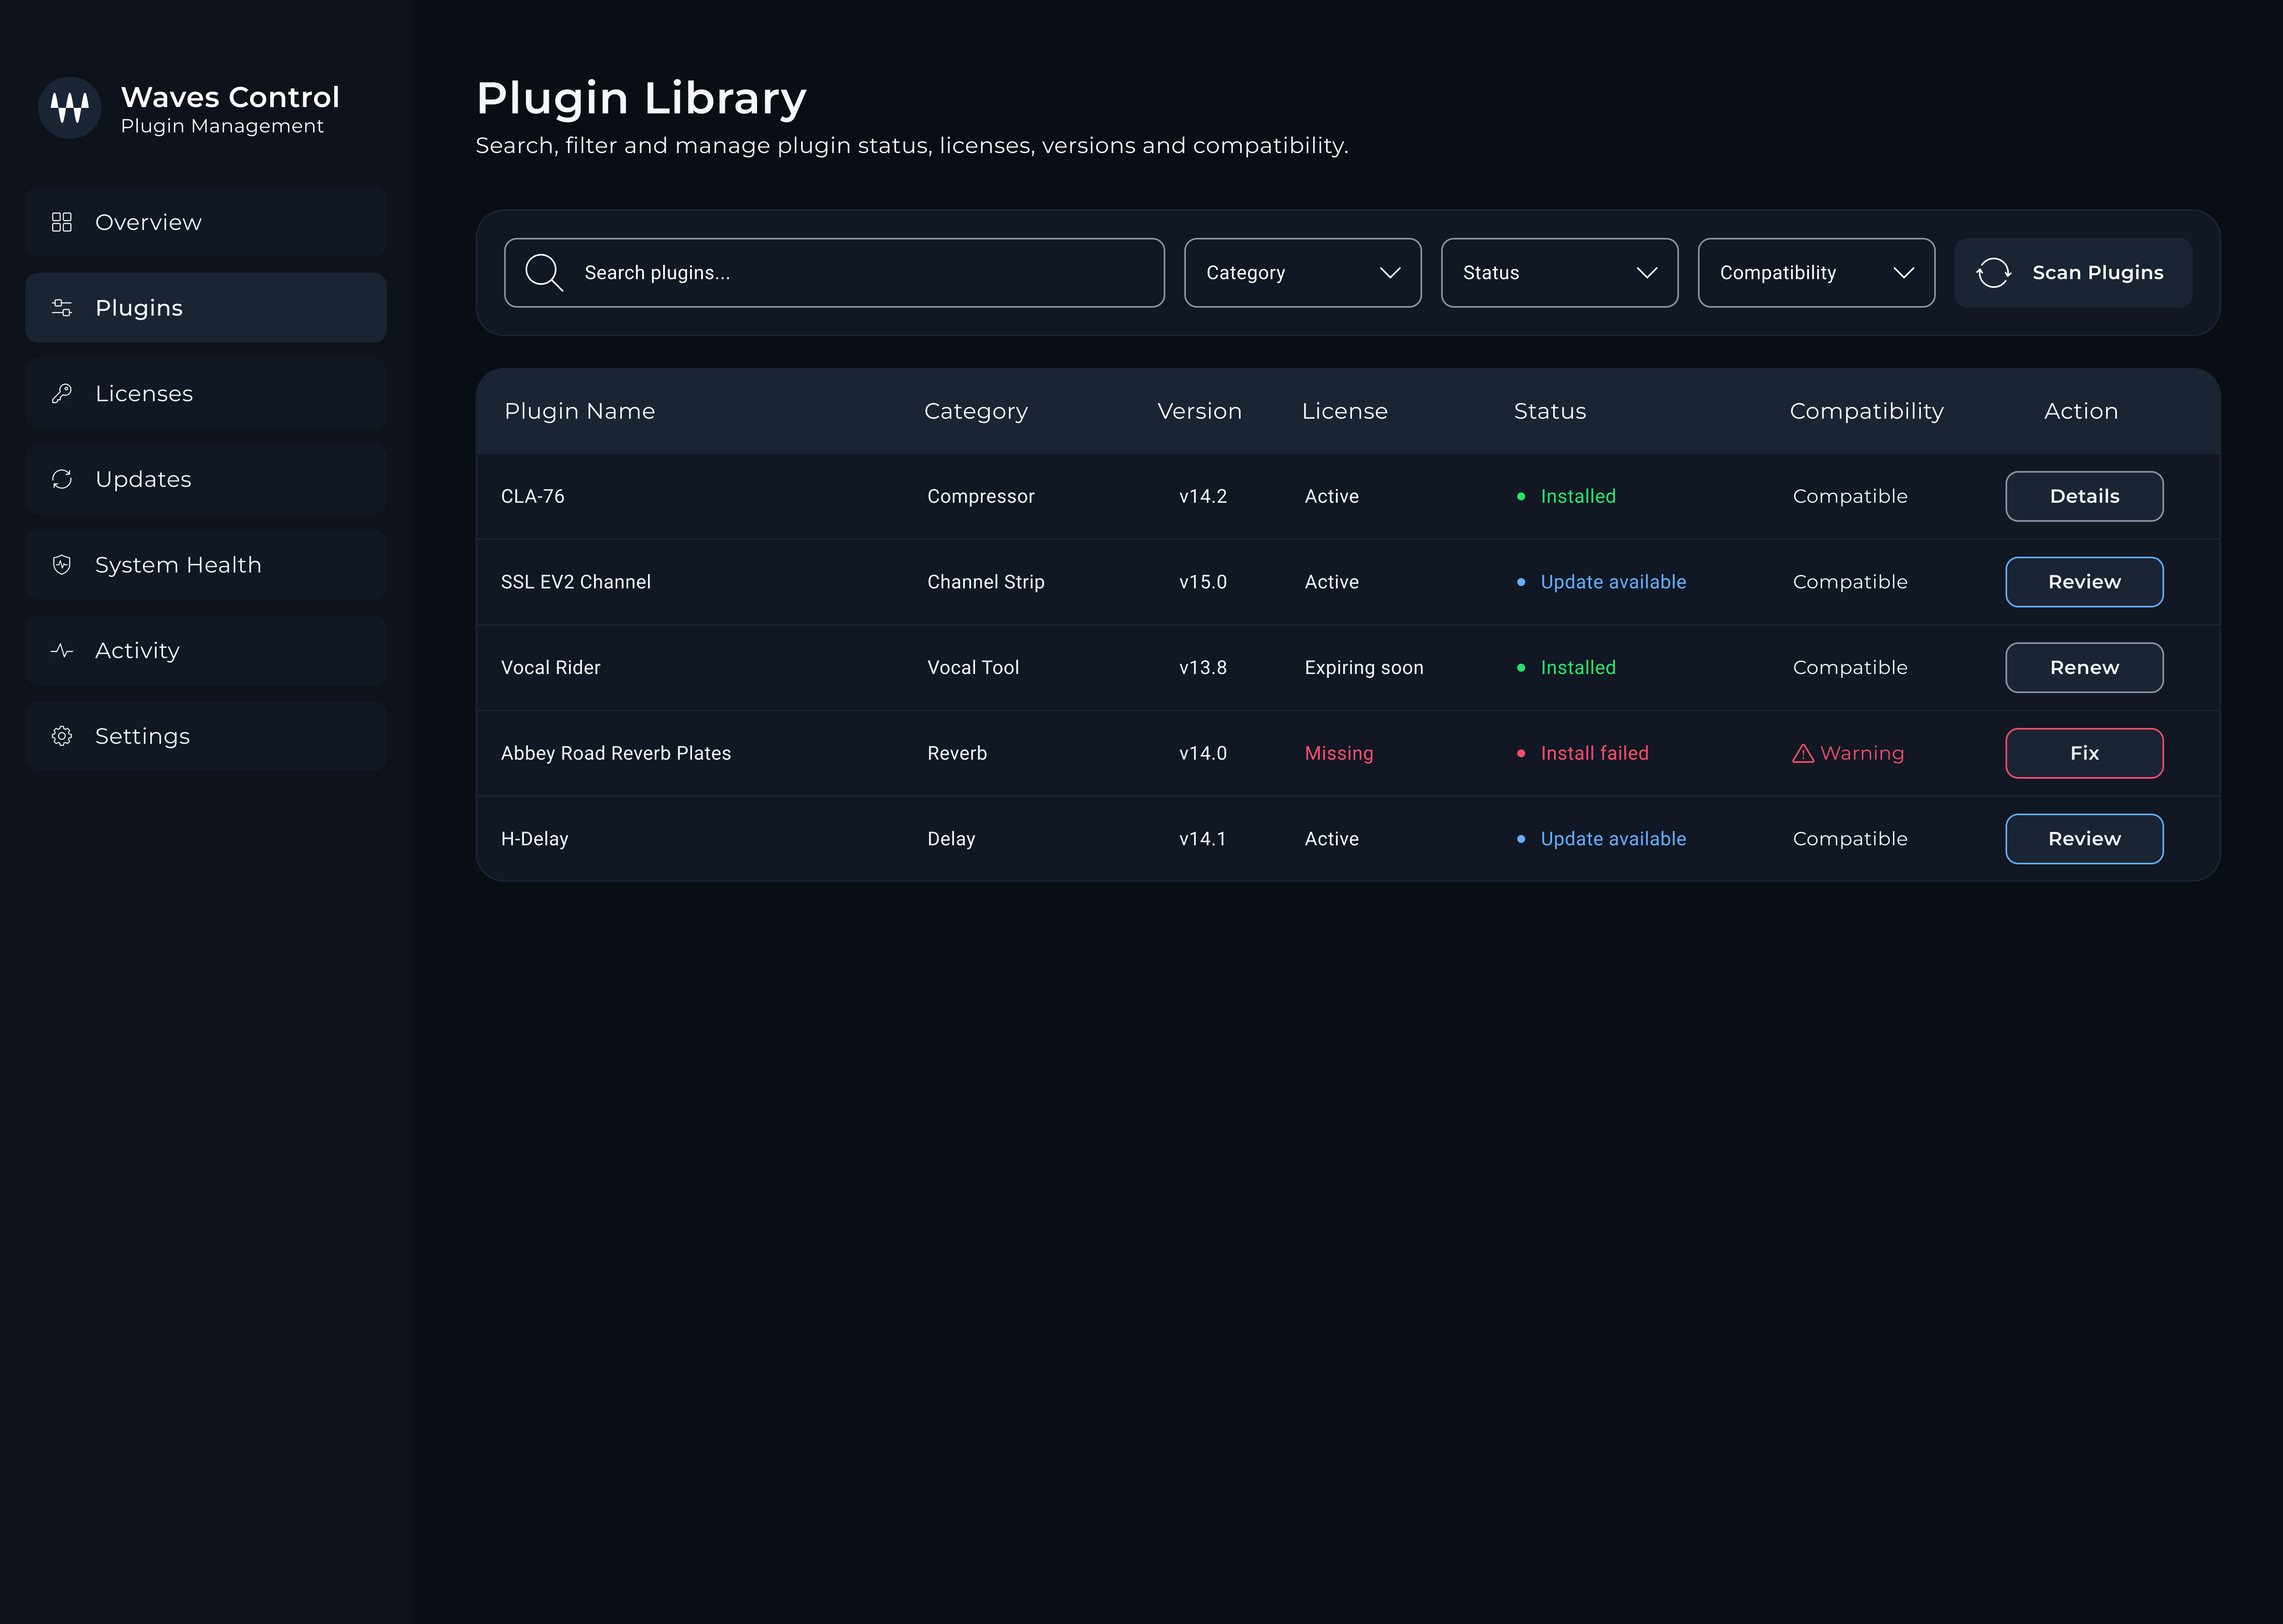The height and width of the screenshot is (1624, 2283).
Task: Go to the Plugins page
Action: [x=206, y=308]
